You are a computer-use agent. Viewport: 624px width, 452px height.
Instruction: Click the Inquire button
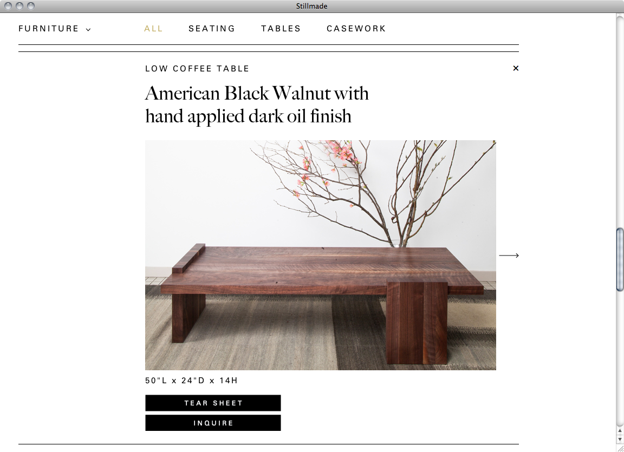click(213, 423)
